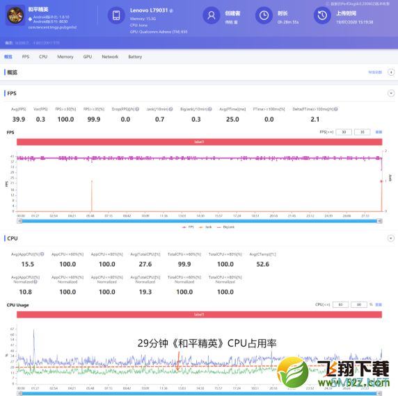Click reset link next to FPS thresholds
Viewport: 398px width, 396px height.
pyautogui.click(x=379, y=132)
